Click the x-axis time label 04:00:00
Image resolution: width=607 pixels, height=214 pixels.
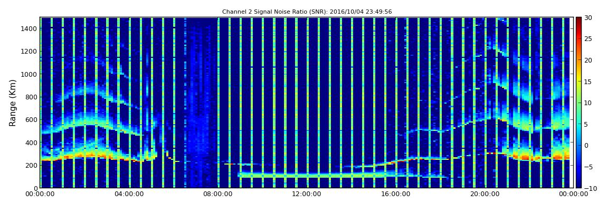click(128, 195)
